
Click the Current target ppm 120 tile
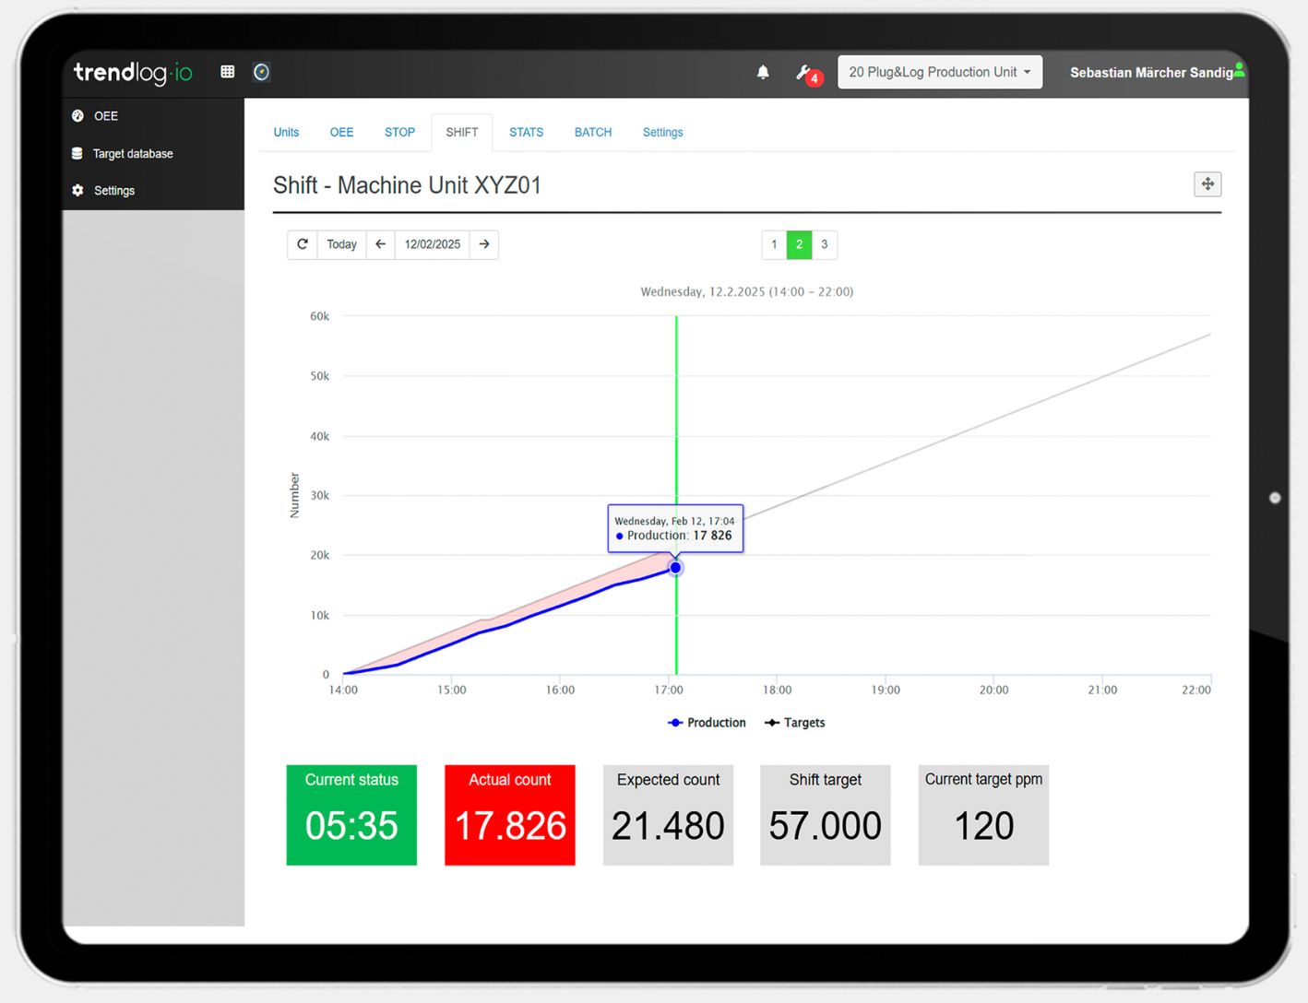[983, 815]
